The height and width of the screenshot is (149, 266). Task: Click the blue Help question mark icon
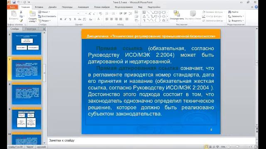256,7
